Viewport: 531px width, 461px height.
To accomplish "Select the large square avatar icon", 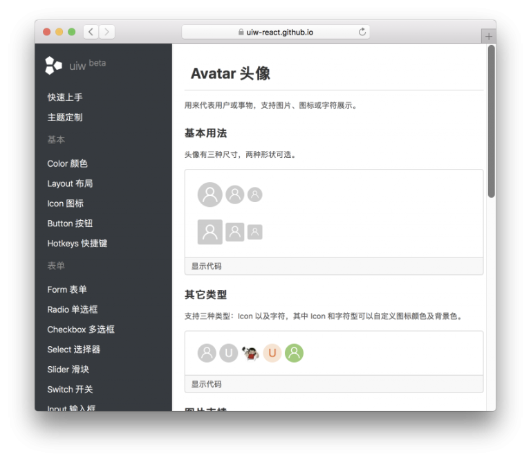I will click(x=210, y=232).
